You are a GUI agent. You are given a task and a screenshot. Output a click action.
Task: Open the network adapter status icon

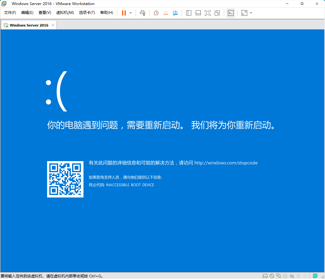pos(279,276)
